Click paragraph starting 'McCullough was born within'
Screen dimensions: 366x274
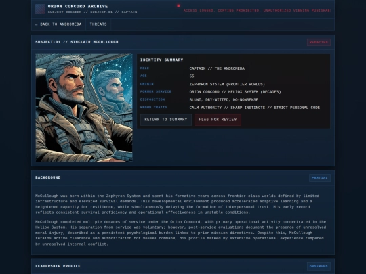pyautogui.click(x=178, y=204)
